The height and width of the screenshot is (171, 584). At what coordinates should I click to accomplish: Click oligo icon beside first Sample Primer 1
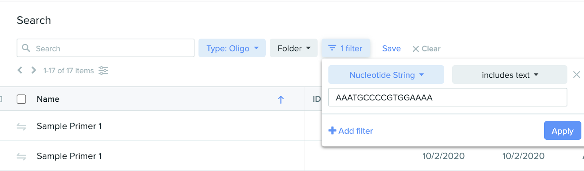pyautogui.click(x=21, y=127)
